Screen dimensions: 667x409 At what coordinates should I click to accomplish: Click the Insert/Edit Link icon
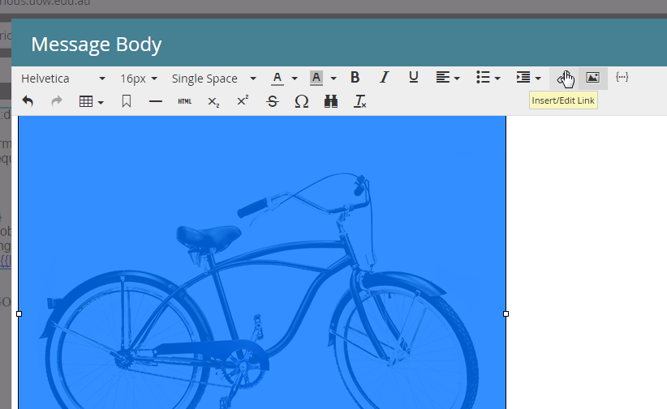[x=565, y=78]
